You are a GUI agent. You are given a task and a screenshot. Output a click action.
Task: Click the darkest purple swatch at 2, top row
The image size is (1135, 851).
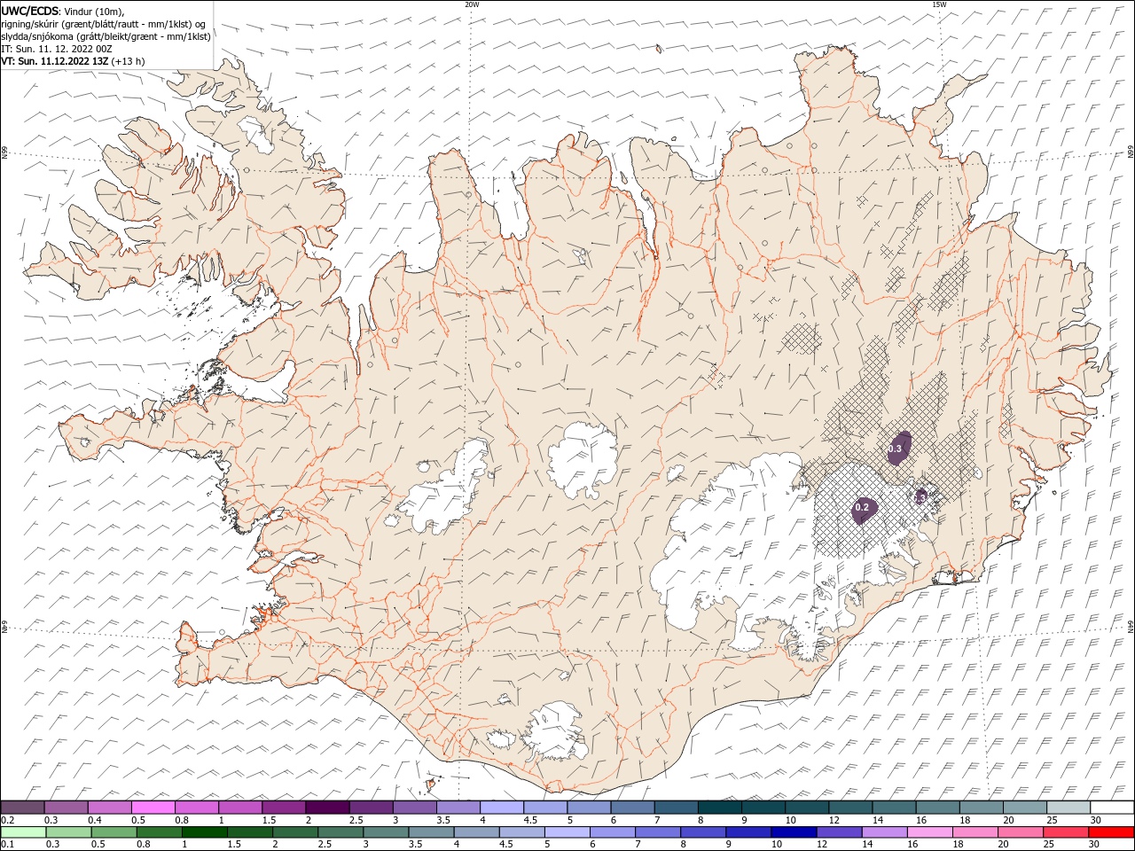pyautogui.click(x=327, y=808)
